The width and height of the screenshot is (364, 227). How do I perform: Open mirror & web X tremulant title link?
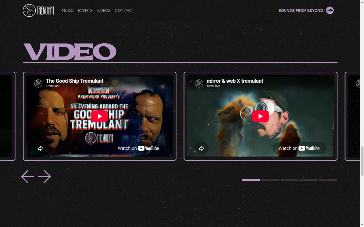click(x=235, y=81)
